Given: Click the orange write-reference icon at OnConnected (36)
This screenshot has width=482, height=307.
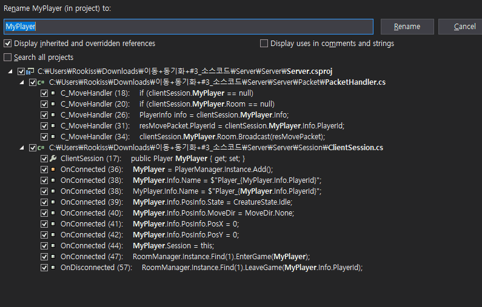Looking at the screenshot, I should [53, 170].
